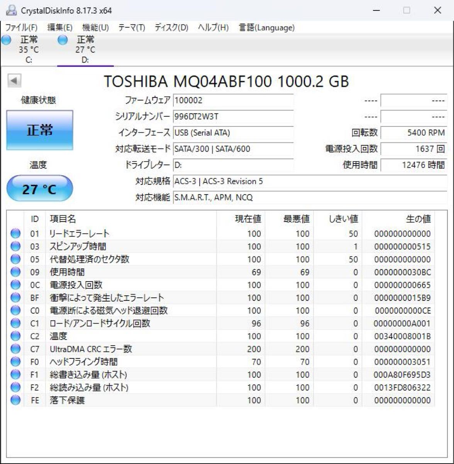This screenshot has height=464, width=454.
Task: Open the ファイル(F) menu
Action: 22,27
